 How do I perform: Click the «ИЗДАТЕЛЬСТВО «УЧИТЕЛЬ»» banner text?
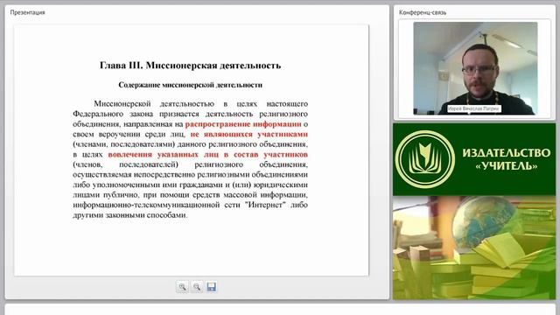point(507,159)
